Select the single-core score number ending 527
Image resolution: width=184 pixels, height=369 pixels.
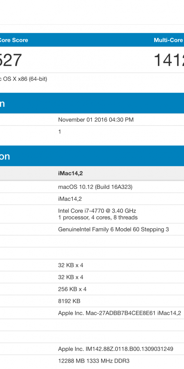pos(11,60)
